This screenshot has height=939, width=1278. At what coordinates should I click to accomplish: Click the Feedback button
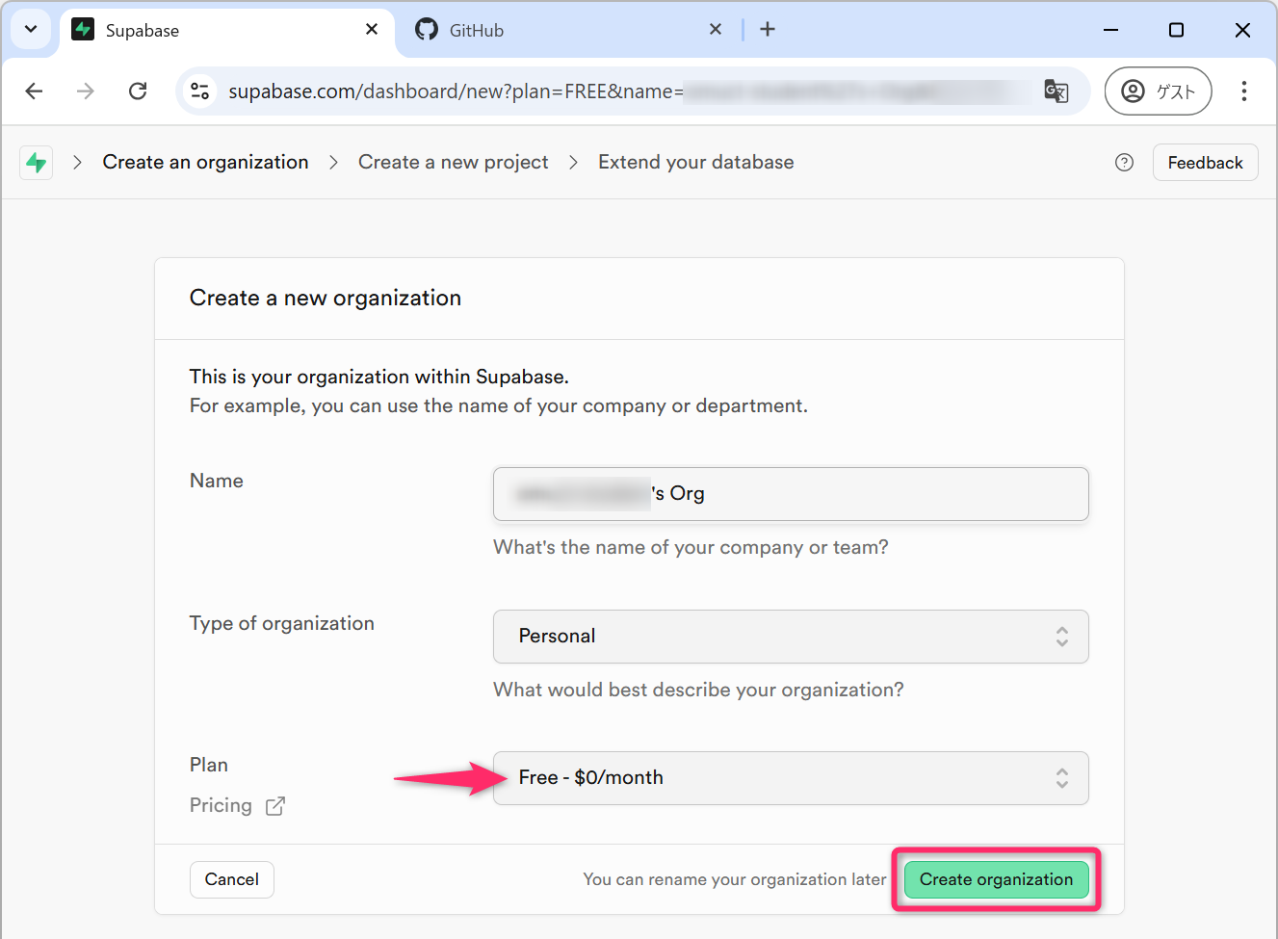pos(1205,163)
